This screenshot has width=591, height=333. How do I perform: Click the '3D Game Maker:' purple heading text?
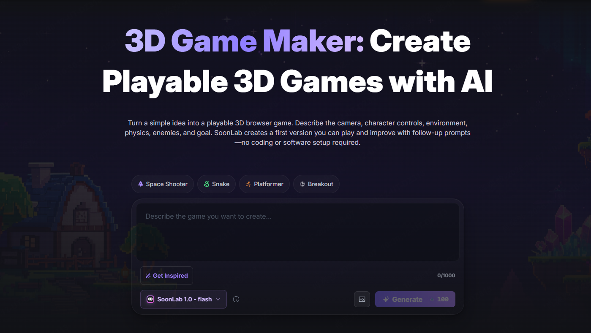(245, 41)
